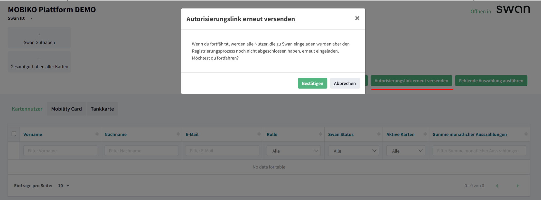Close the Autorisierungslink dialog with X
This screenshot has width=541, height=200.
coord(357,18)
